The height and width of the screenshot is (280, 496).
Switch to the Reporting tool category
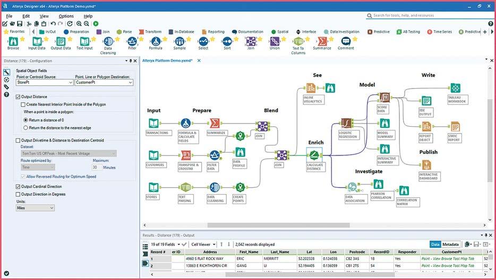tap(213, 32)
